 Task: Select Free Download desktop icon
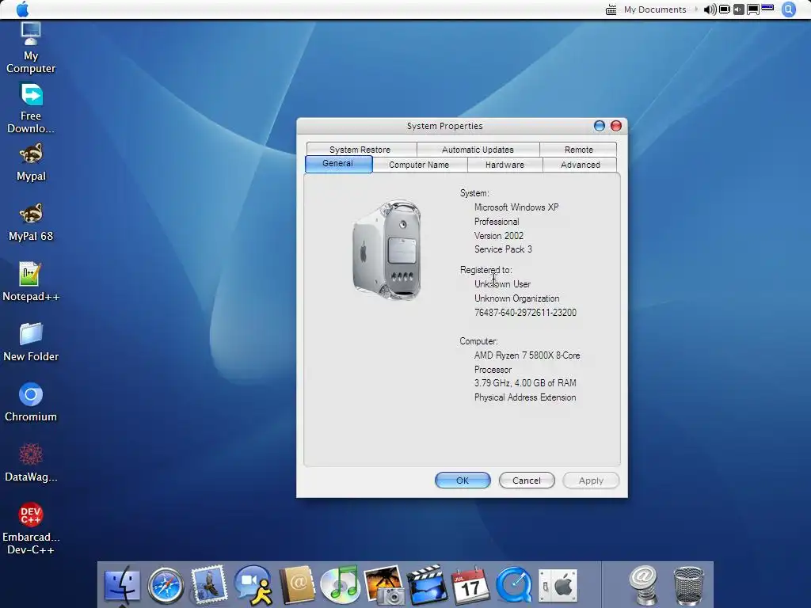coord(31,108)
